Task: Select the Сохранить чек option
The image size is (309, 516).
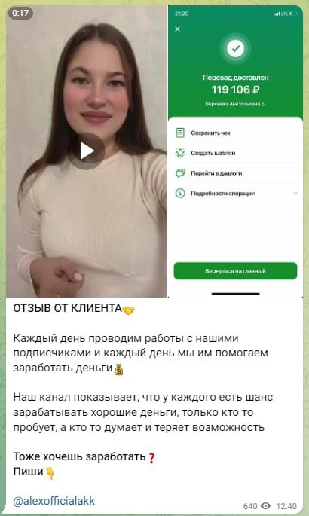Action: [235, 133]
